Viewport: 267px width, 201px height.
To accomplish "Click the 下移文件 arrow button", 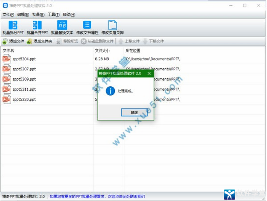I will click(153, 41).
